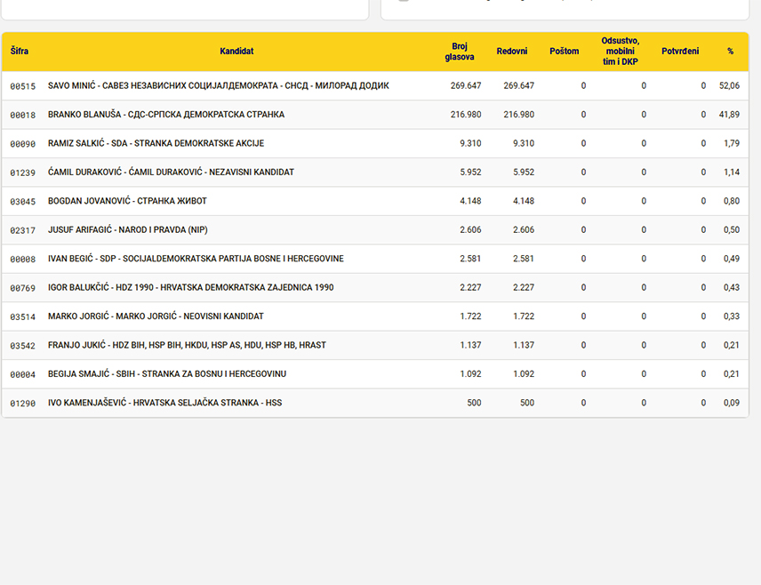Select the Poštom column header
The image size is (761, 585).
coord(564,51)
